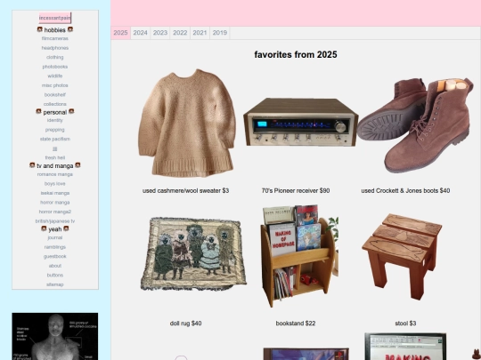481x360 pixels.
Task: Open the misc photos link
Action: point(55,85)
